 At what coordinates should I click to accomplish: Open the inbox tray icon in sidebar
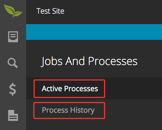click(13, 37)
